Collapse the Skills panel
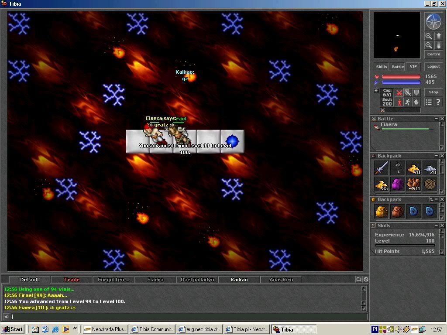 tap(436, 226)
